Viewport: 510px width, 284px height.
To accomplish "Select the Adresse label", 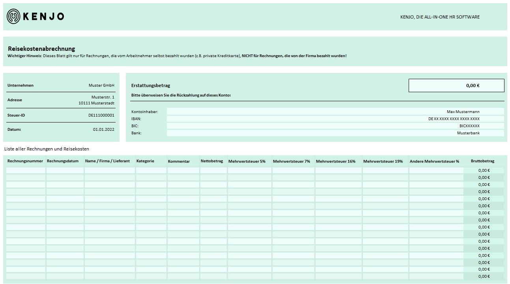I will pos(15,100).
